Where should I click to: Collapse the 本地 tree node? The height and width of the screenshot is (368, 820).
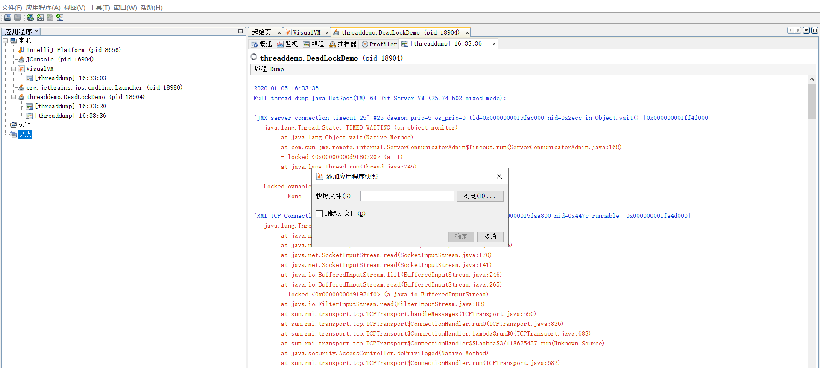click(5, 41)
